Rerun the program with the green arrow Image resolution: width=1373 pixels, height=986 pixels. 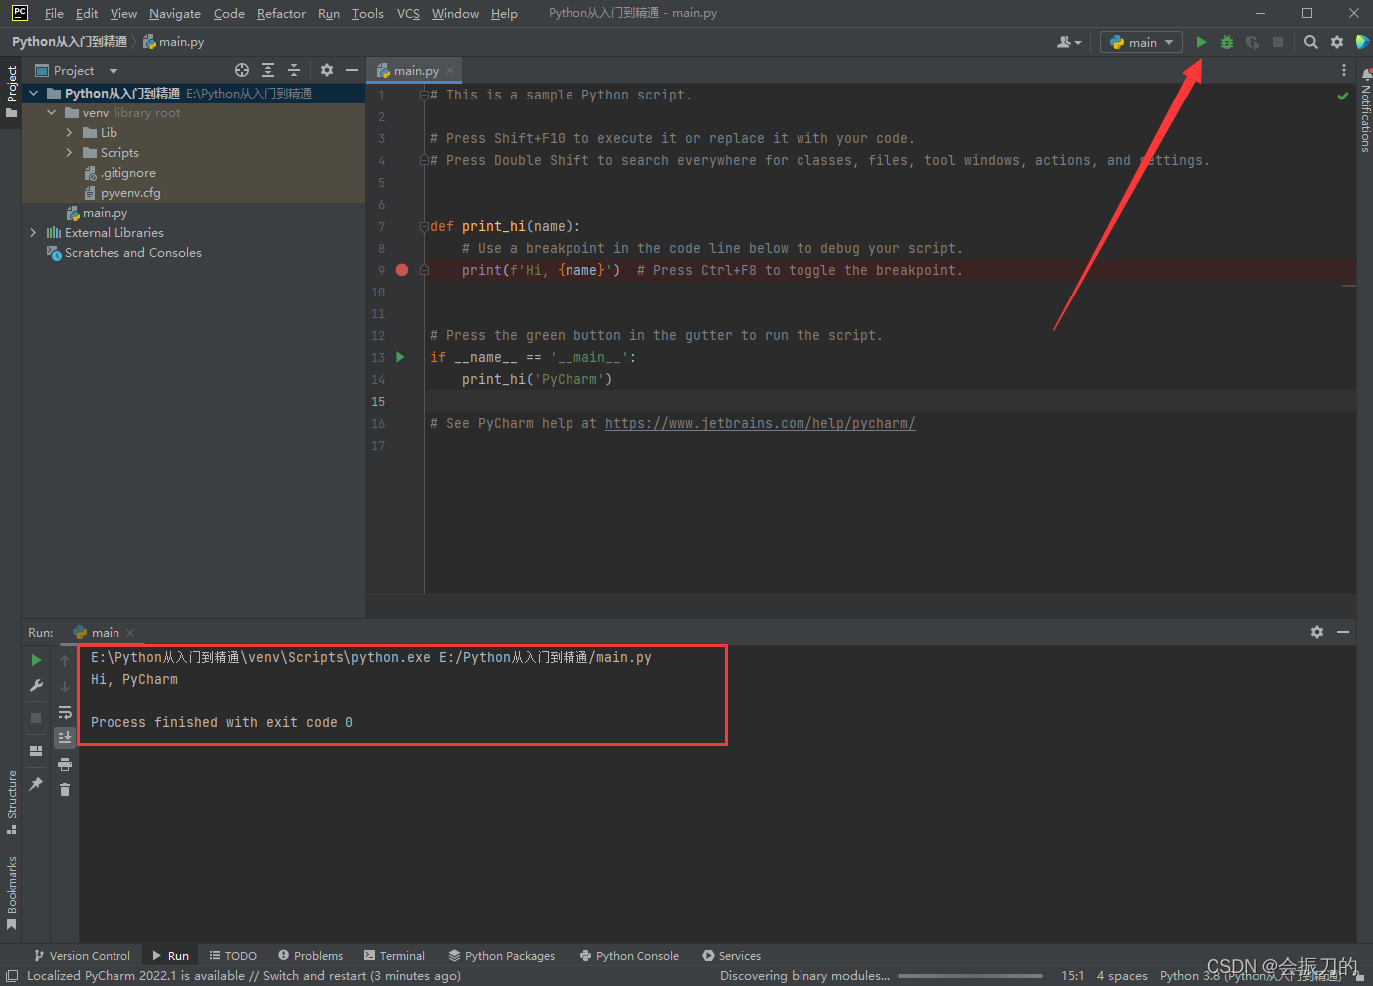35,659
